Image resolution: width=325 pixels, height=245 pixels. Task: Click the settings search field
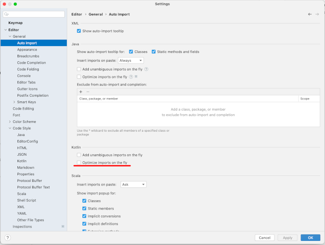click(34, 14)
